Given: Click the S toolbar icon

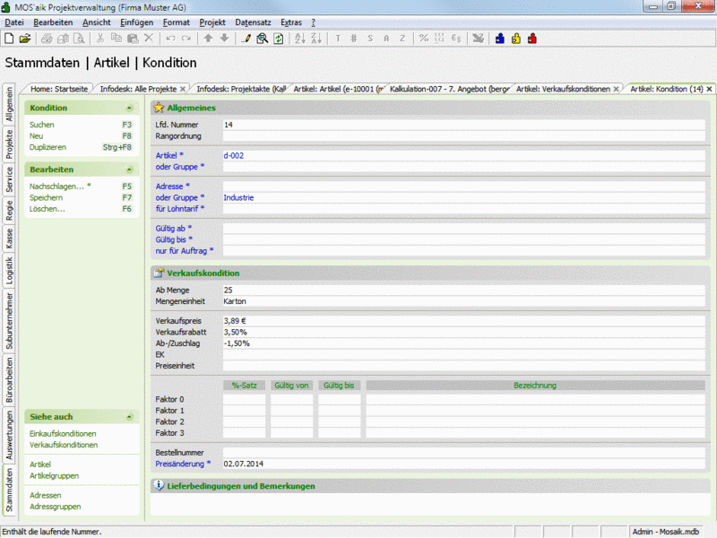Looking at the screenshot, I should point(370,39).
